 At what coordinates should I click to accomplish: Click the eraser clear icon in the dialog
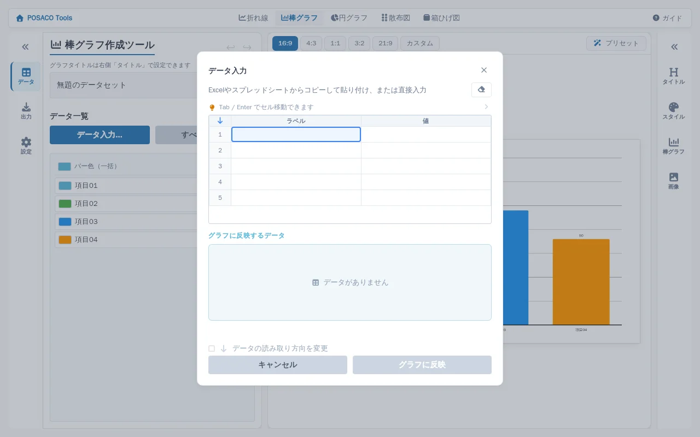coord(481,88)
